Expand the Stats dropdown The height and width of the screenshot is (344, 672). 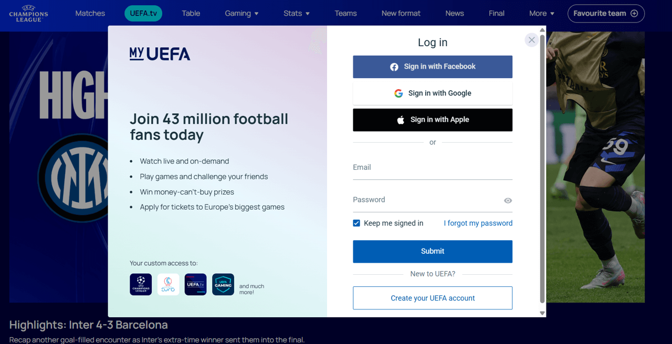point(296,13)
